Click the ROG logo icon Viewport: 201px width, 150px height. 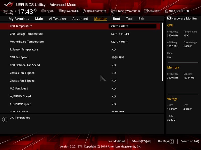tap(9, 4)
